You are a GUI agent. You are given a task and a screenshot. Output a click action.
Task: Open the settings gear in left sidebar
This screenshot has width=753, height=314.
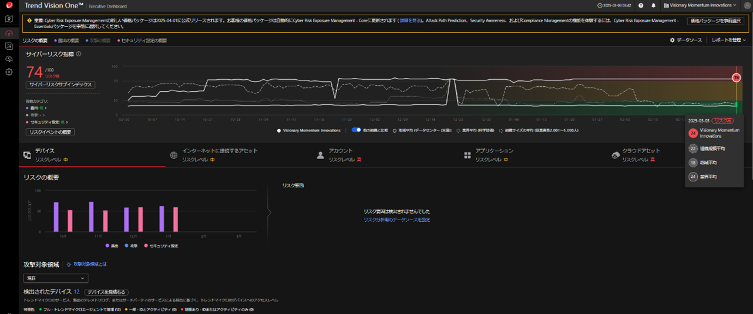pos(9,72)
